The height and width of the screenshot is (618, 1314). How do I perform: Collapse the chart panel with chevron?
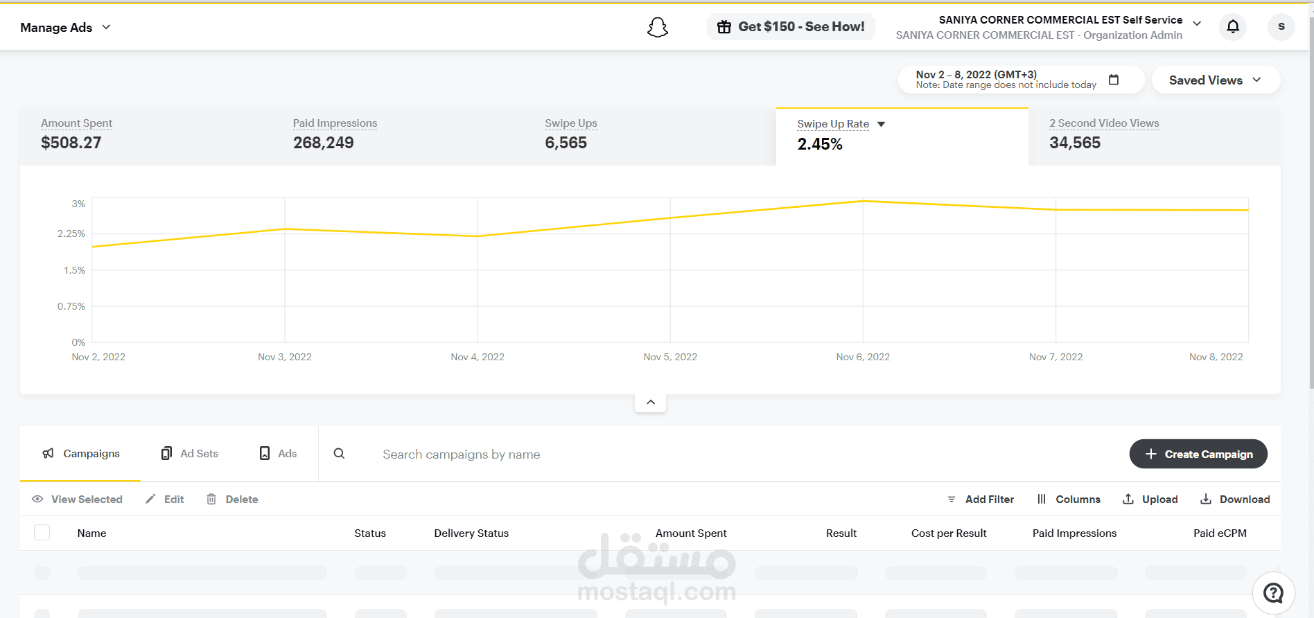[x=650, y=403]
